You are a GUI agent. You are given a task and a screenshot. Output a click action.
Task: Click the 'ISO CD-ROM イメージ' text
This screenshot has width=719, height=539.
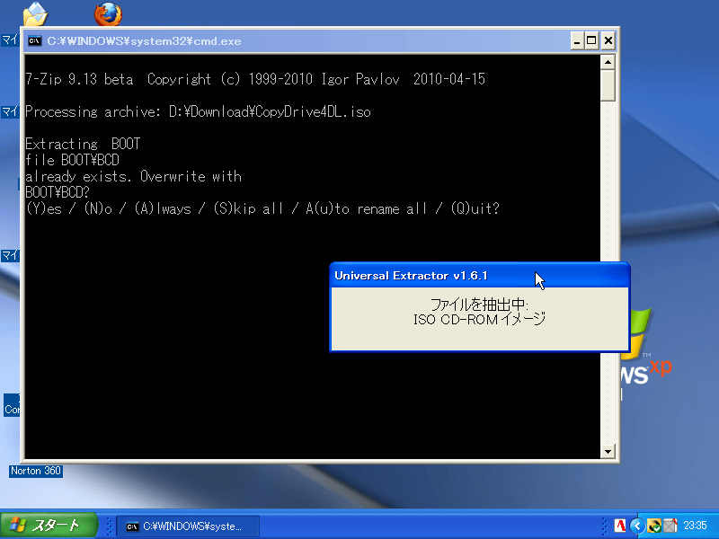pyautogui.click(x=480, y=319)
